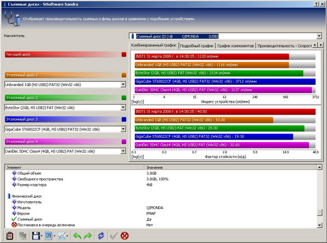Click the blue refresh arrows icon
The width and height of the screenshot is (327, 243).
pyautogui.click(x=101, y=236)
